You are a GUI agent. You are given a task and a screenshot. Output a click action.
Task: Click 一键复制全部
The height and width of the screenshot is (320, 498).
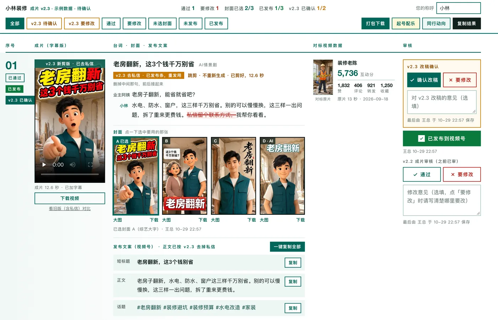(x=287, y=247)
